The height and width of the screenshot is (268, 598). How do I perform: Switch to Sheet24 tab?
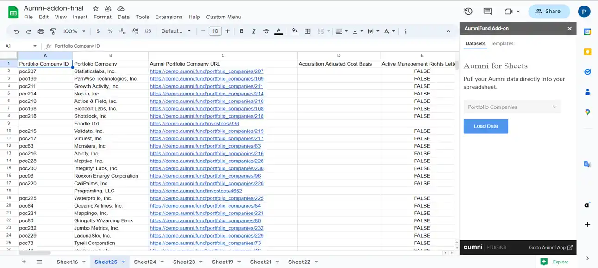[x=145, y=262]
